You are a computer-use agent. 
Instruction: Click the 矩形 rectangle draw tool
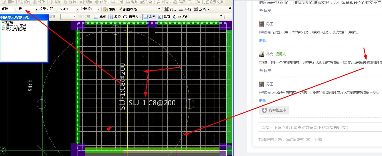[84, 17]
